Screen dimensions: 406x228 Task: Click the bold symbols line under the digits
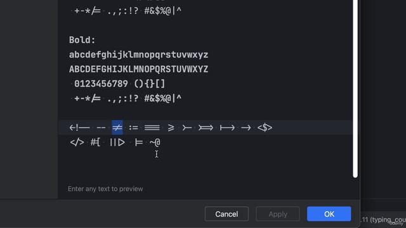pos(128,99)
